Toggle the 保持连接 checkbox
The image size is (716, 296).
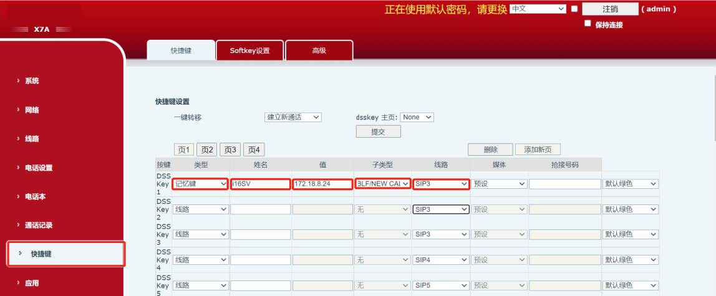tap(588, 24)
